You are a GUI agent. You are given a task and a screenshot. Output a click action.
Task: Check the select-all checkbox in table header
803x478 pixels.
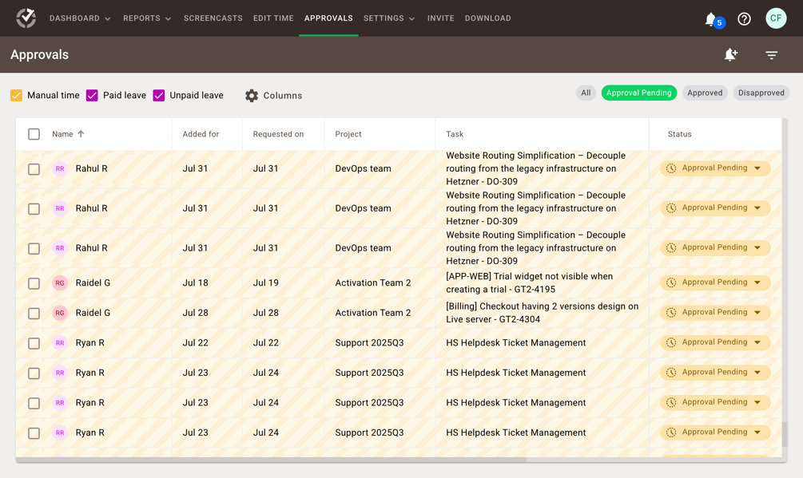click(x=34, y=134)
